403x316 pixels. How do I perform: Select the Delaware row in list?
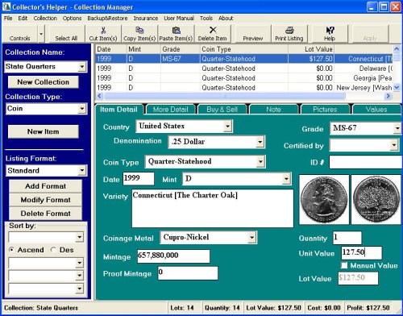(244, 69)
